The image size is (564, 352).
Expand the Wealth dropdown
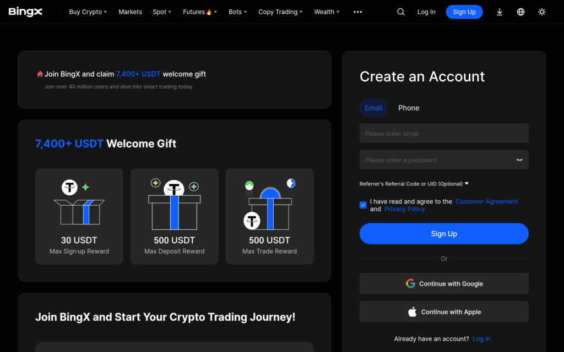click(327, 12)
